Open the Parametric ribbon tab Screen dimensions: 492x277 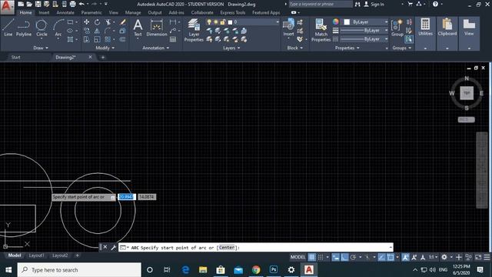(x=91, y=12)
